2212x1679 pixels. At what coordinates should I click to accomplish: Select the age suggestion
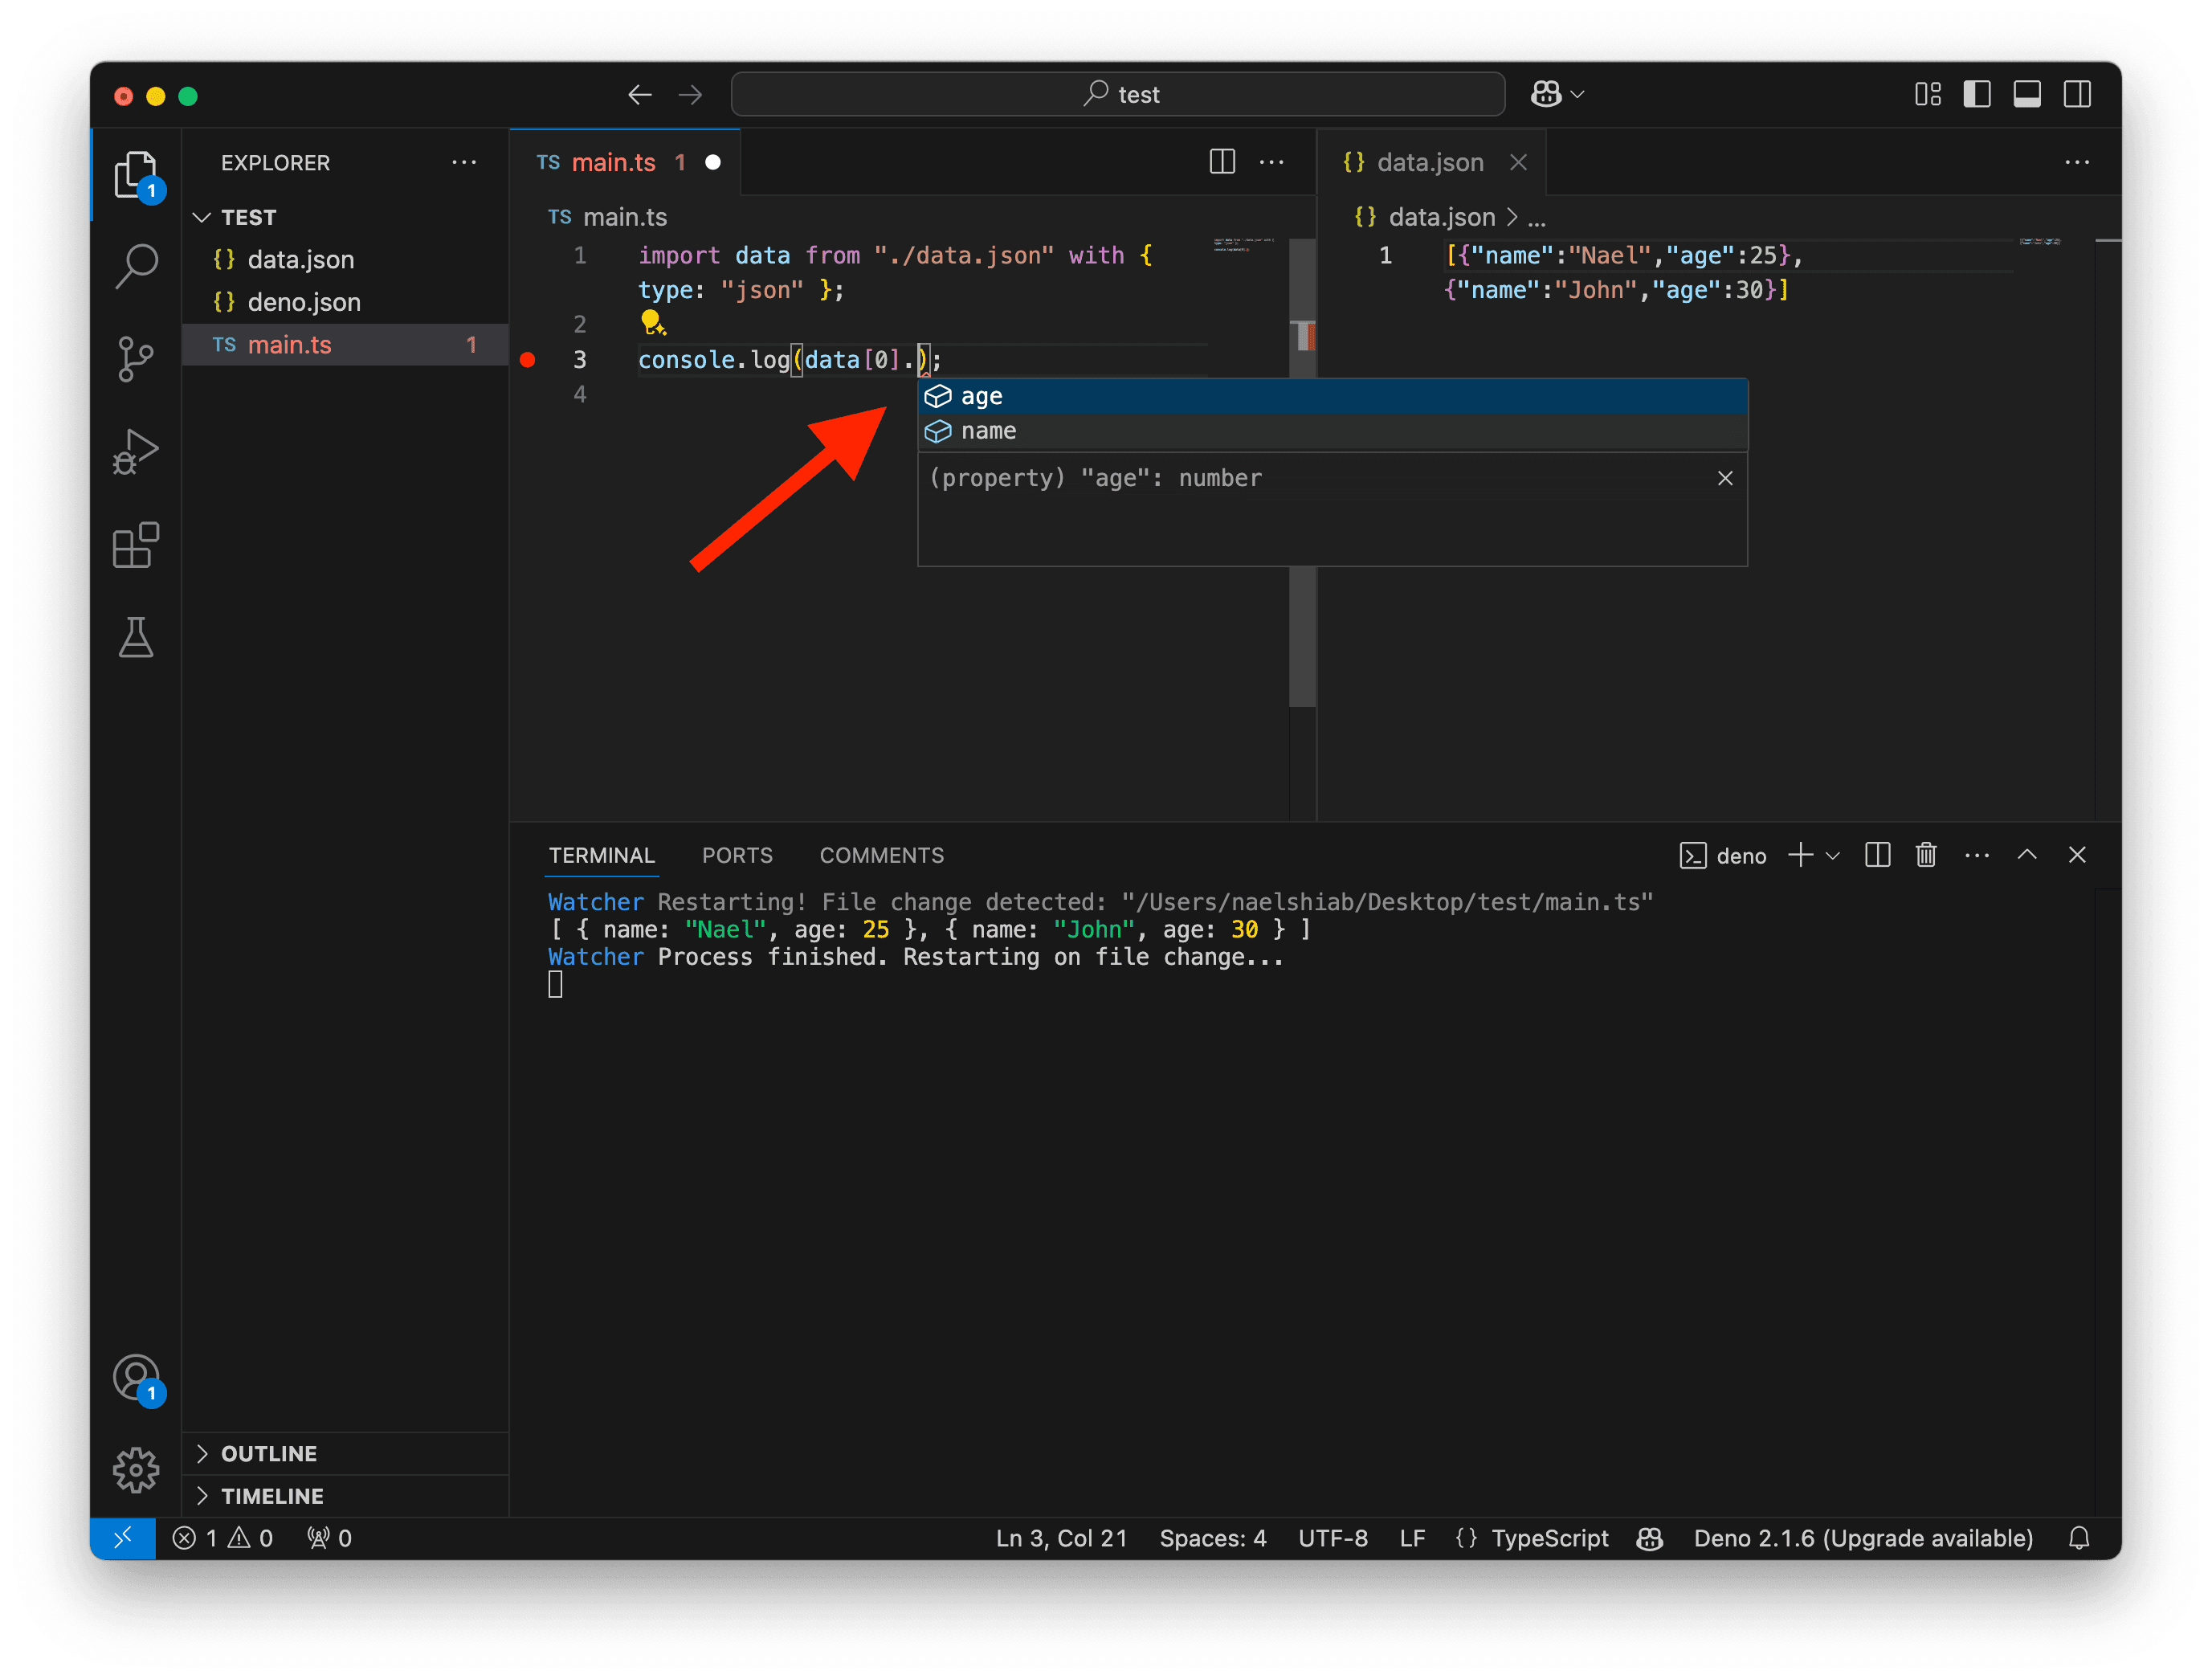(1333, 396)
